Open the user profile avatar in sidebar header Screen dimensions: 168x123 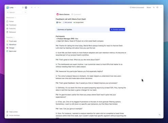coord(26,8)
